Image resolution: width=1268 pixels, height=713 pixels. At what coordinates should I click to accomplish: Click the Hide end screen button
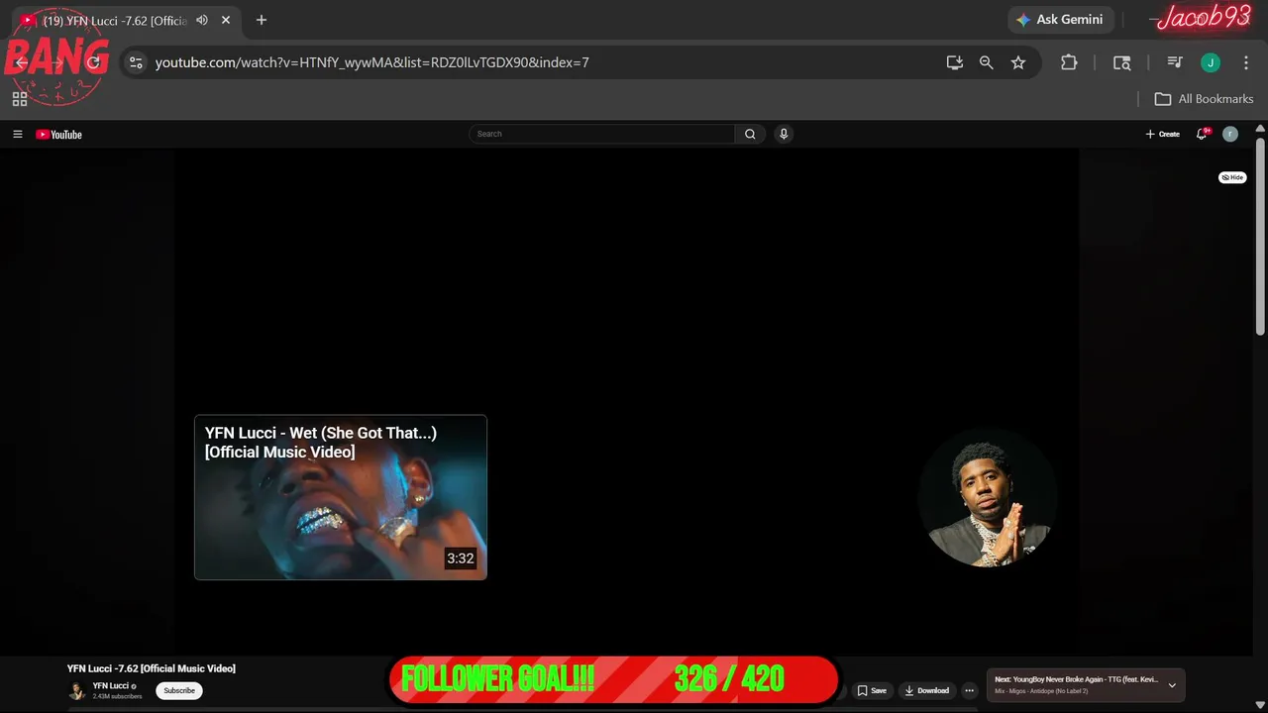pos(1232,177)
